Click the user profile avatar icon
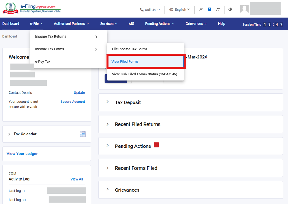The height and width of the screenshot is (204, 288). pos(244,9)
